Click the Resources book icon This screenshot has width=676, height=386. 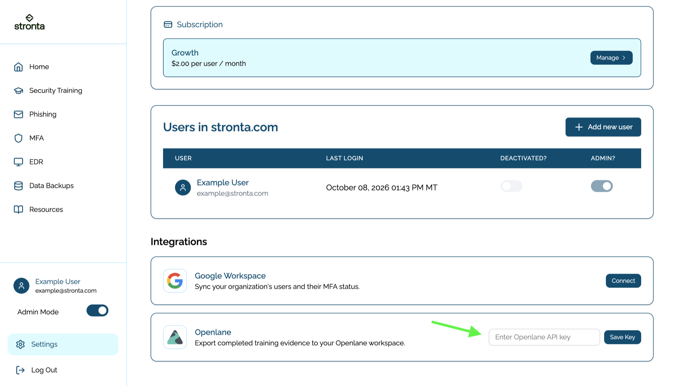point(18,209)
